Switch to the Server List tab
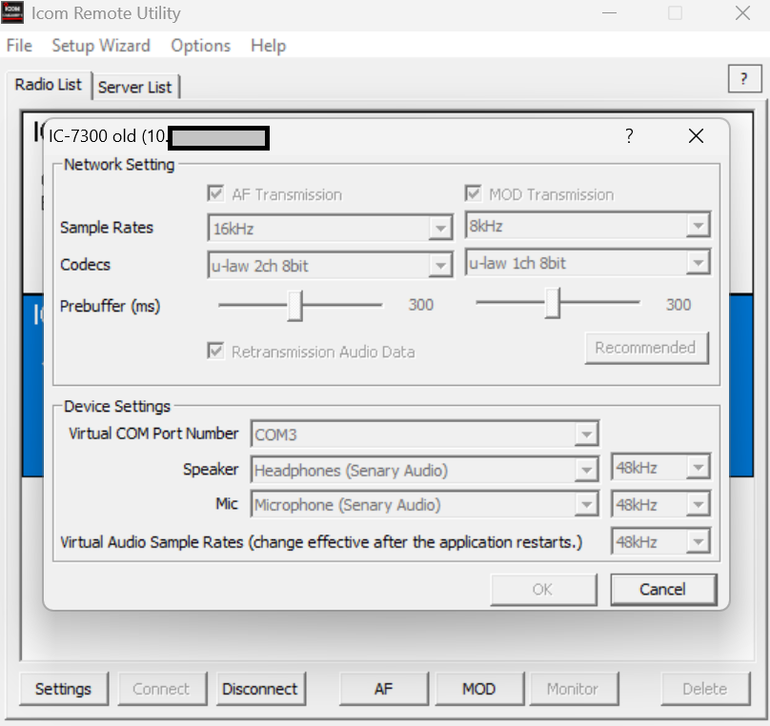The width and height of the screenshot is (770, 726). (x=135, y=87)
